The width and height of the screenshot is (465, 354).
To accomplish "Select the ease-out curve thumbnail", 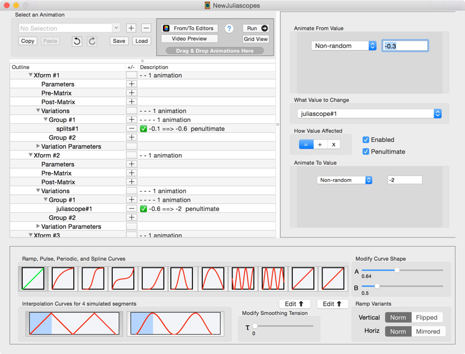I will pyautogui.click(x=63, y=278).
